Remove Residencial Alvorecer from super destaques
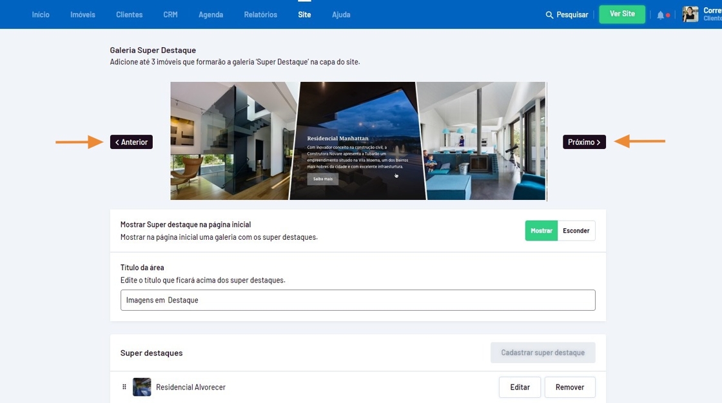The image size is (722, 403). [x=569, y=387]
